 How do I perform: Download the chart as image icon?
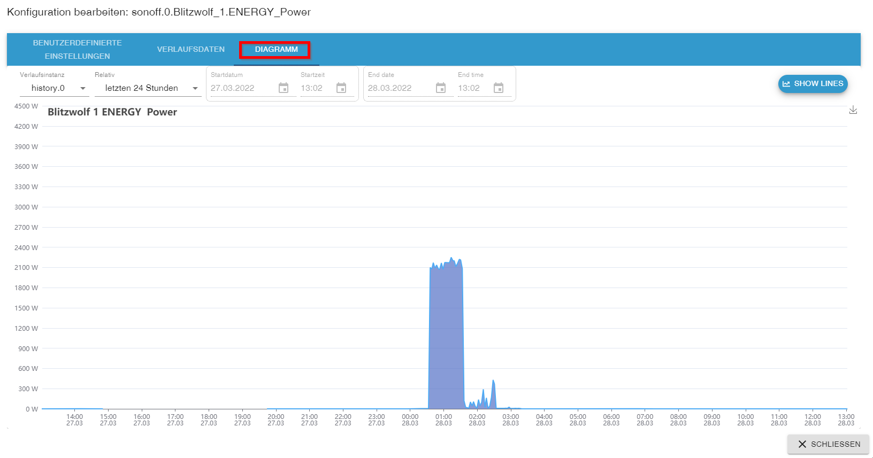[x=853, y=110]
